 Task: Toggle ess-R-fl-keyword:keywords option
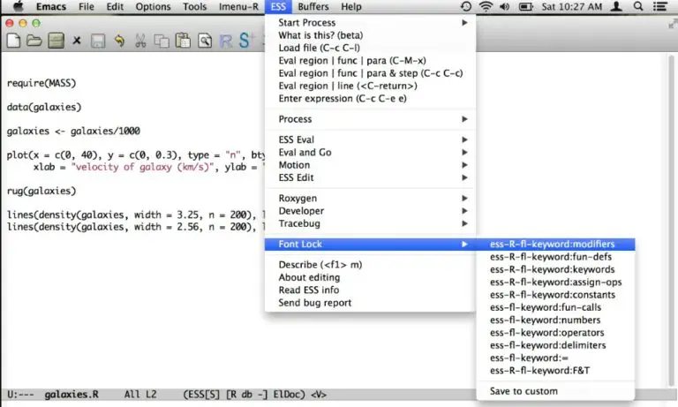coord(555,269)
